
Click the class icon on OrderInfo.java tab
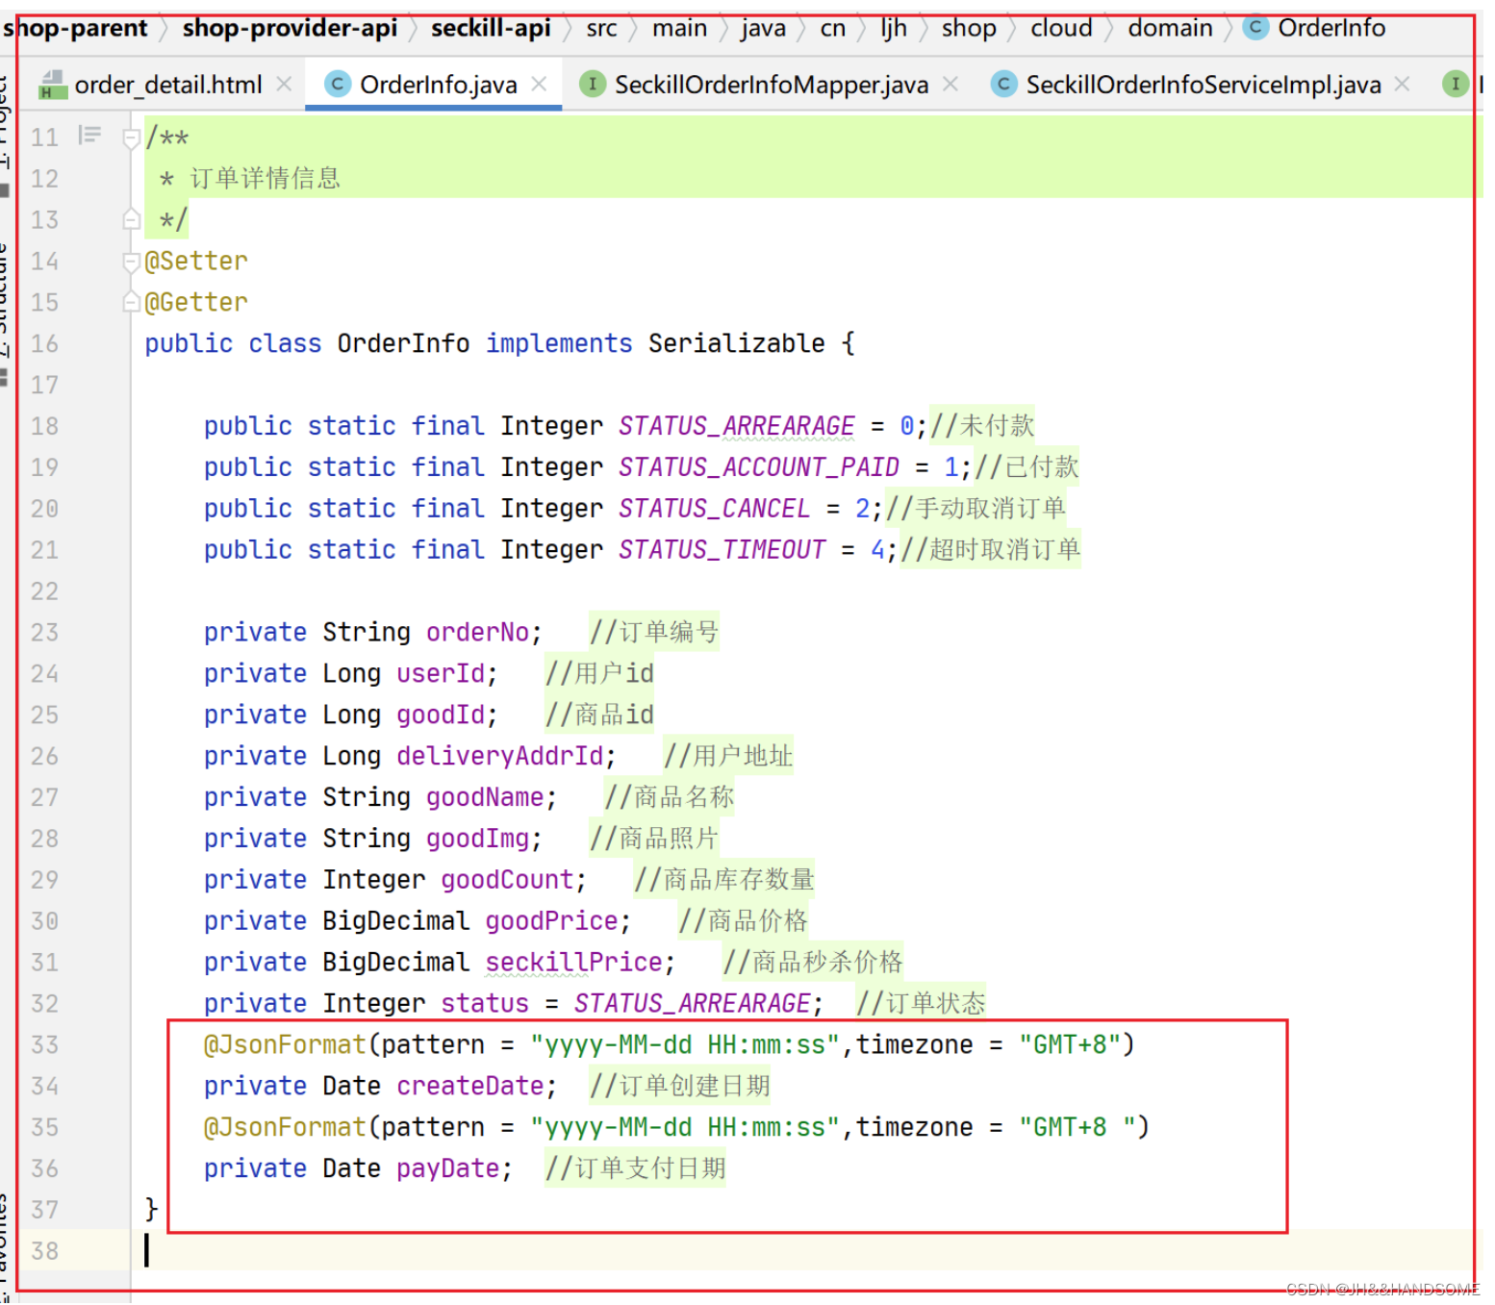337,85
